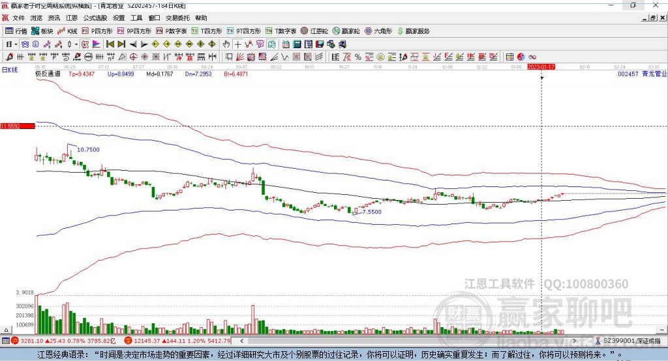Image resolution: width=668 pixels, height=361 pixels.
Task: Select the red pen drawing tool
Action: [x=9, y=57]
